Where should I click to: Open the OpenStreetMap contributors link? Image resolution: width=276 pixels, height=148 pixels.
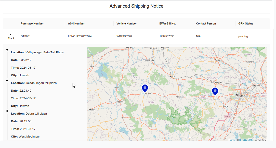click(246, 140)
